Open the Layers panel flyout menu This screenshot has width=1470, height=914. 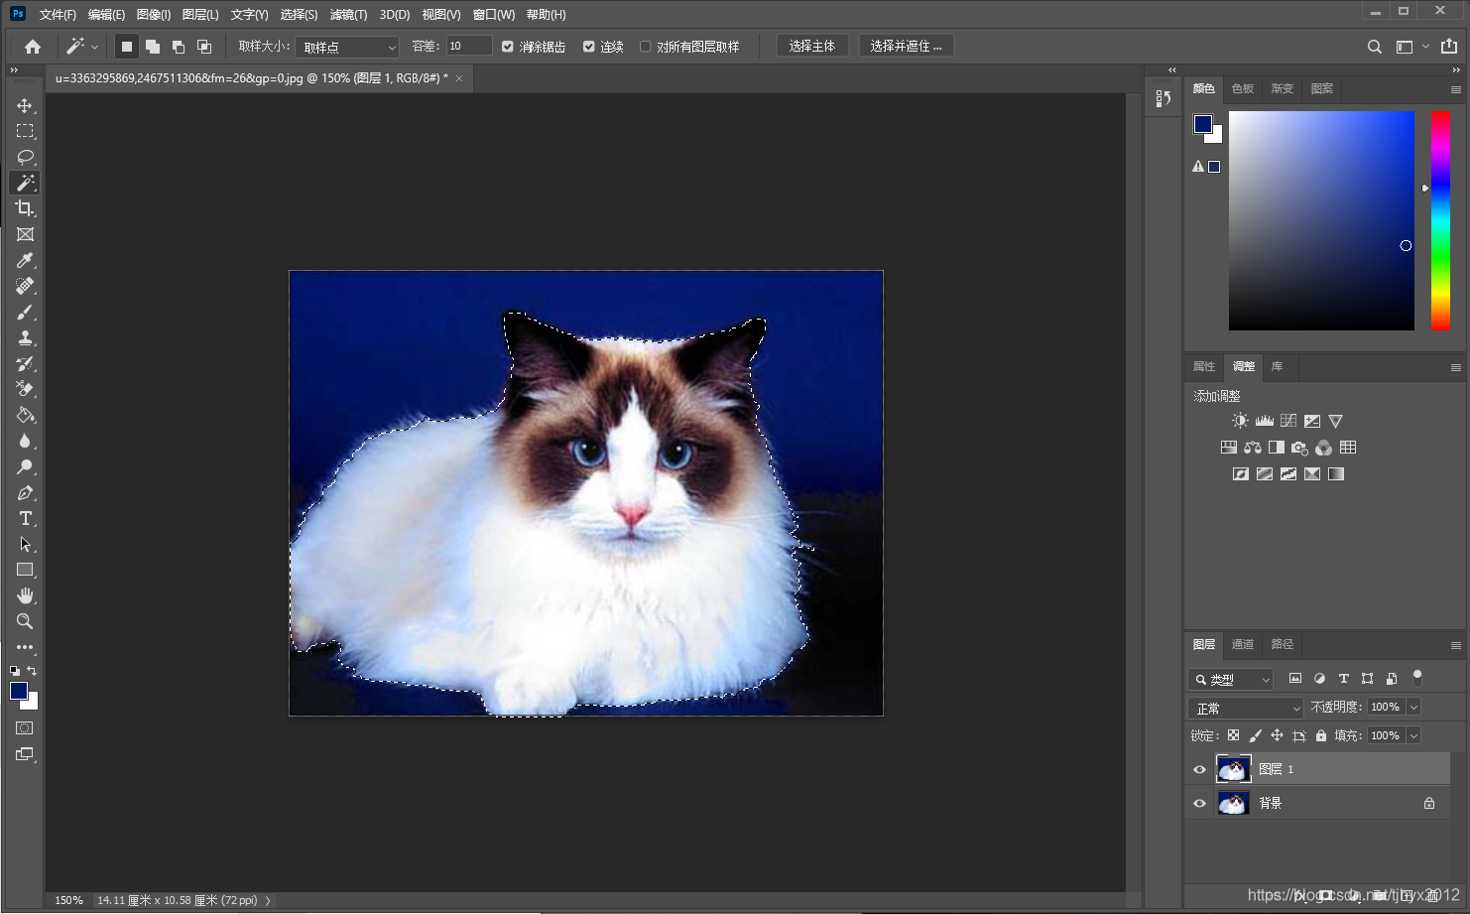1455,645
